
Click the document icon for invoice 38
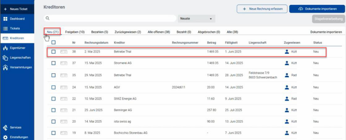(64, 52)
